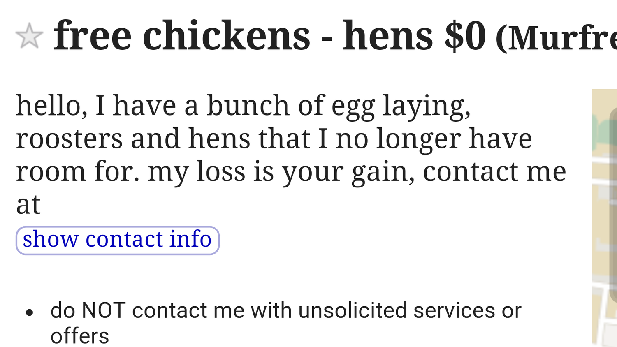Star this posting as a favorite
Image resolution: width=617 pixels, height=347 pixels.
[29, 36]
